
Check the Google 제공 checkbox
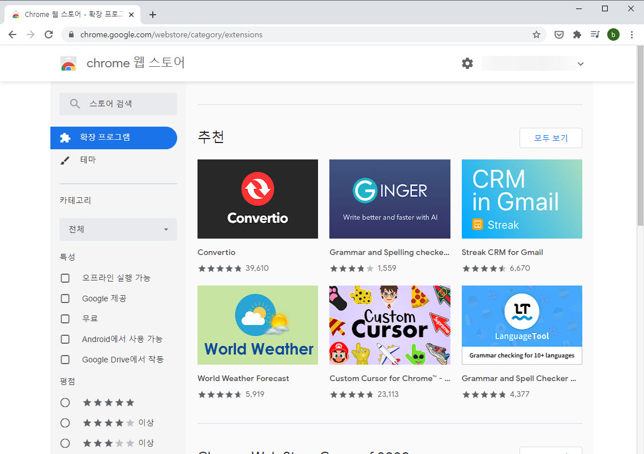[x=65, y=299]
